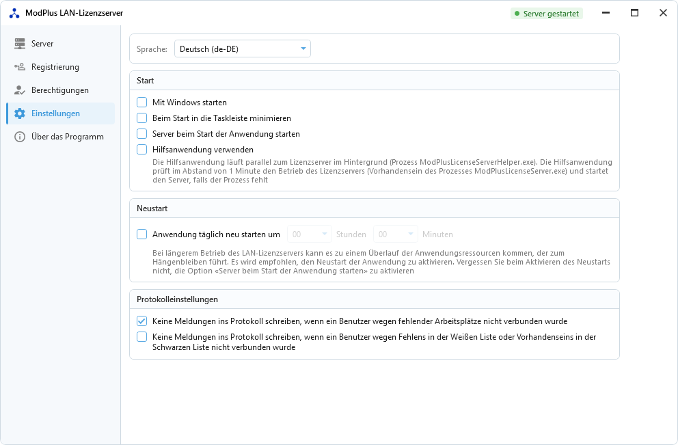Viewport: 678px width, 445px height.
Task: Click the Hilfsanwendung description text
Action: click(x=382, y=171)
